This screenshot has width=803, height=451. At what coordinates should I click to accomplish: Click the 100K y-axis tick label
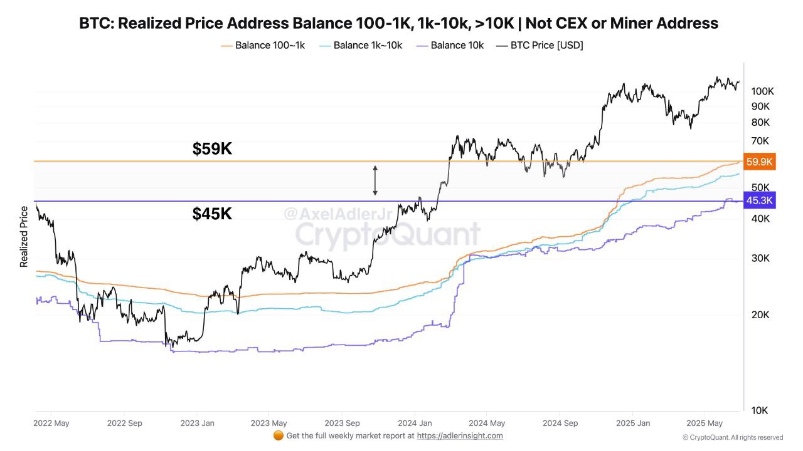762,91
